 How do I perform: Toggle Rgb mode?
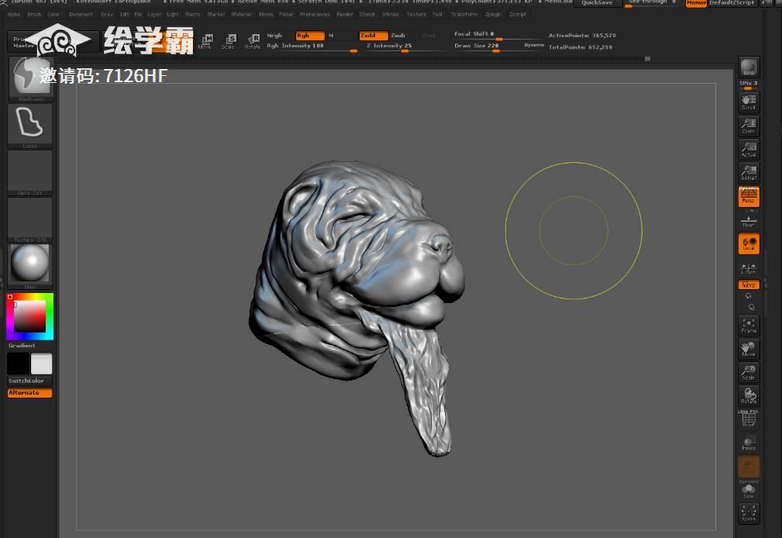(310, 36)
